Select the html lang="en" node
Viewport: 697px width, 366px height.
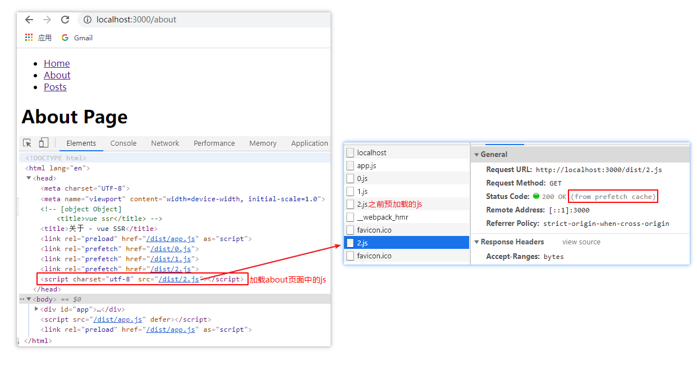(57, 168)
